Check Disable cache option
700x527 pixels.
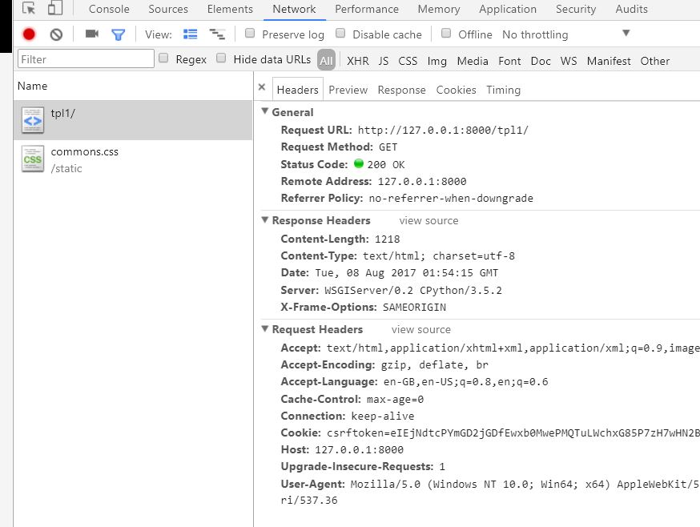tap(340, 33)
